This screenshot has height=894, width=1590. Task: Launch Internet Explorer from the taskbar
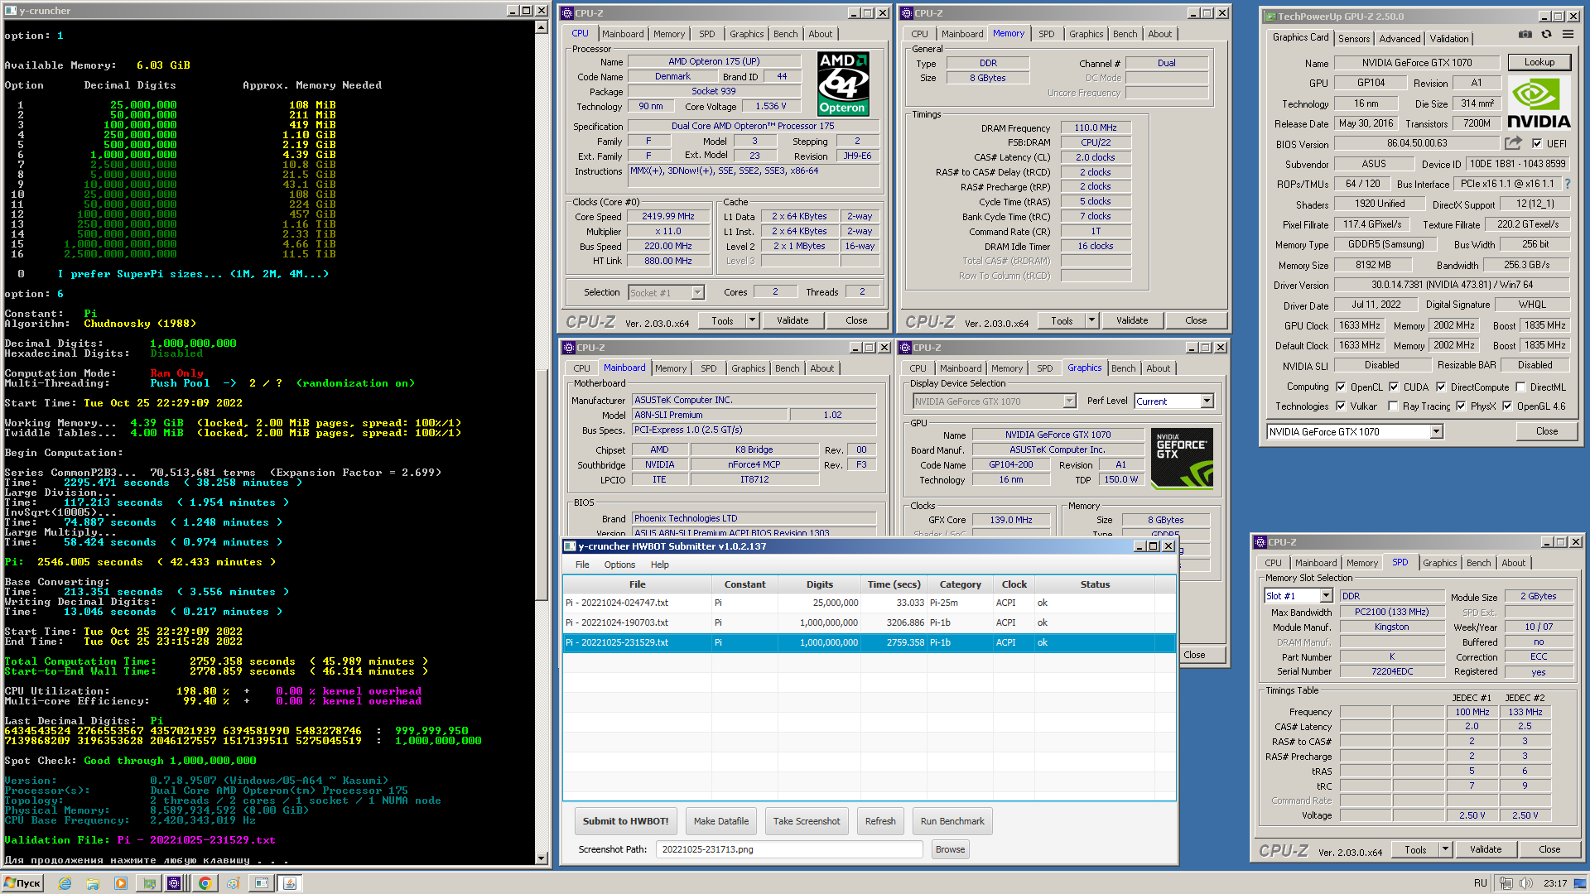[65, 883]
